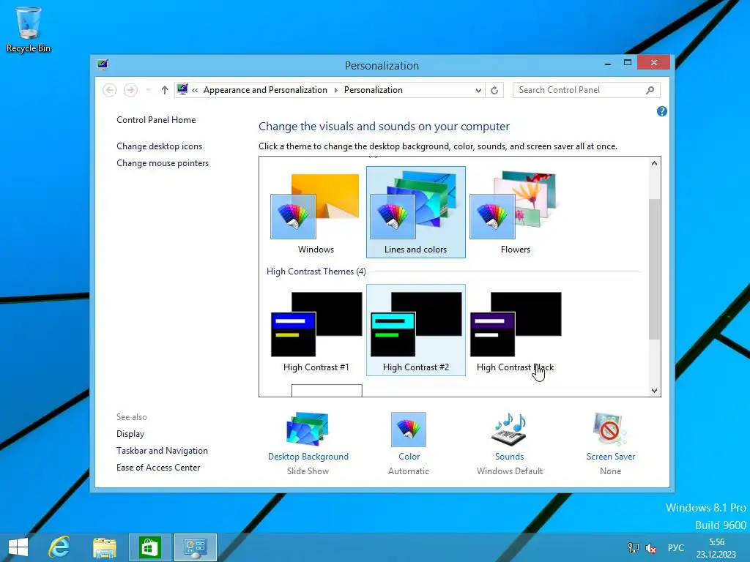750x562 pixels.
Task: Select the High Contrast Black theme
Action: (515, 330)
